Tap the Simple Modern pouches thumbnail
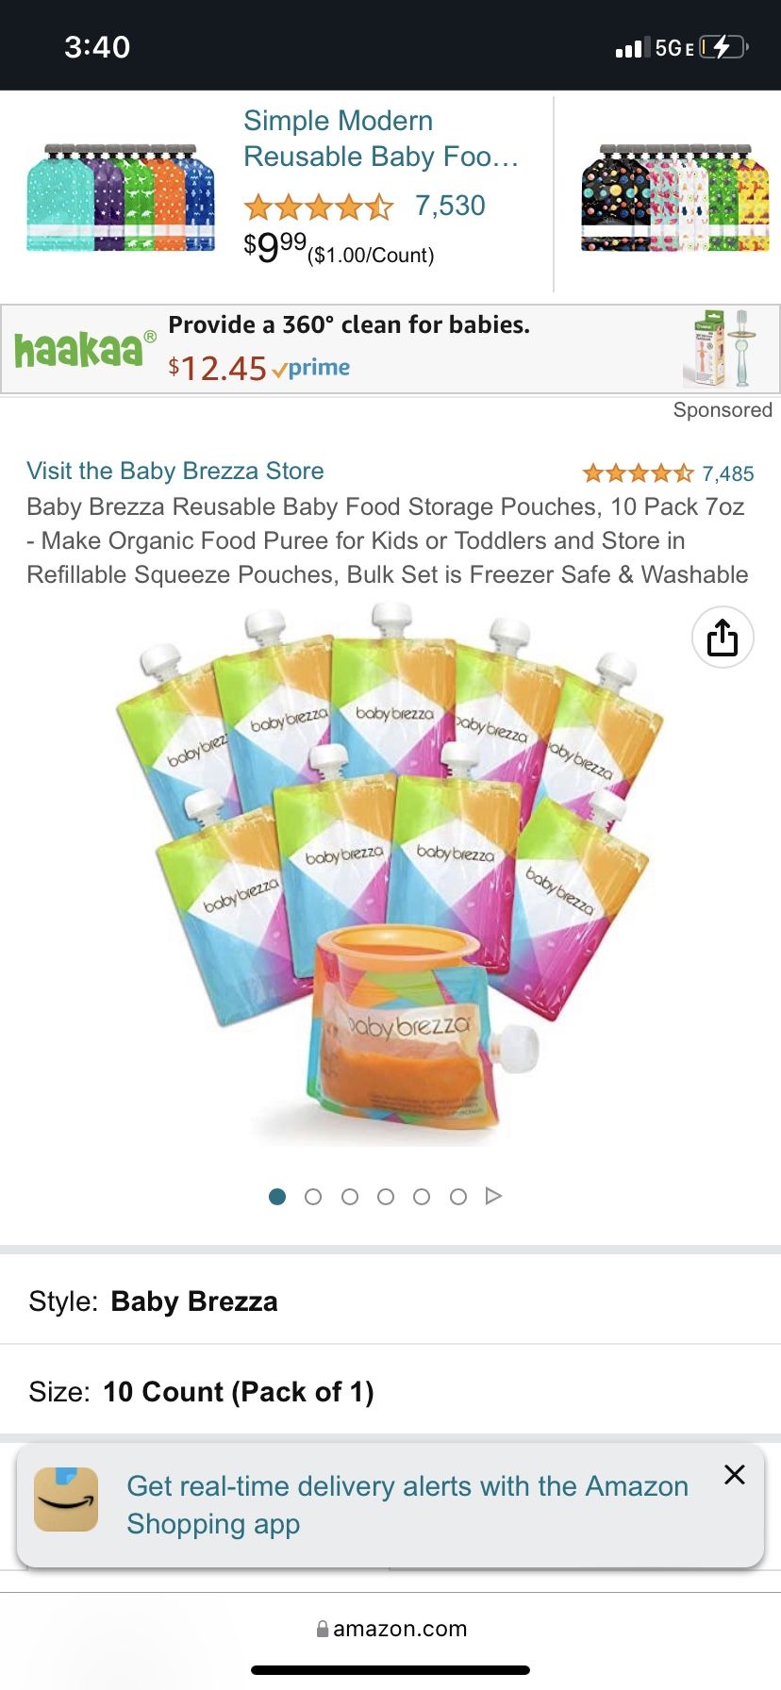This screenshot has height=1690, width=781. 121,197
